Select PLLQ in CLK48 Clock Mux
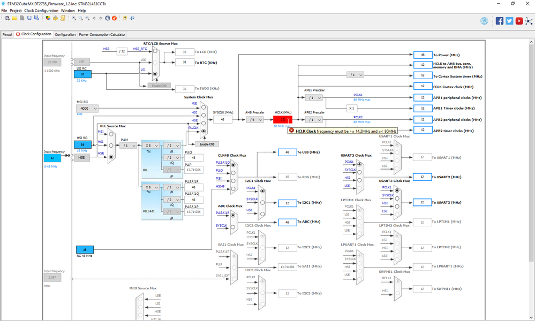The height and width of the screenshot is (321, 535). (x=233, y=173)
